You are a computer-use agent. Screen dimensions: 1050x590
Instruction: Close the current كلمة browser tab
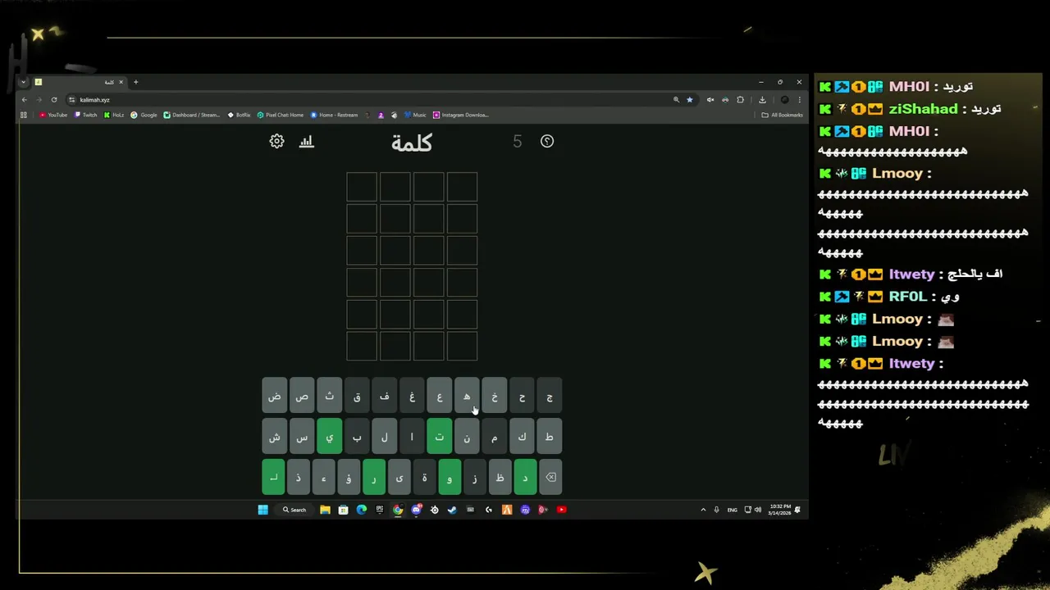point(121,82)
